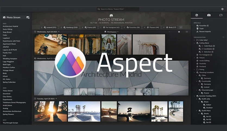Open the camera tab icon in the right panel

point(209,15)
